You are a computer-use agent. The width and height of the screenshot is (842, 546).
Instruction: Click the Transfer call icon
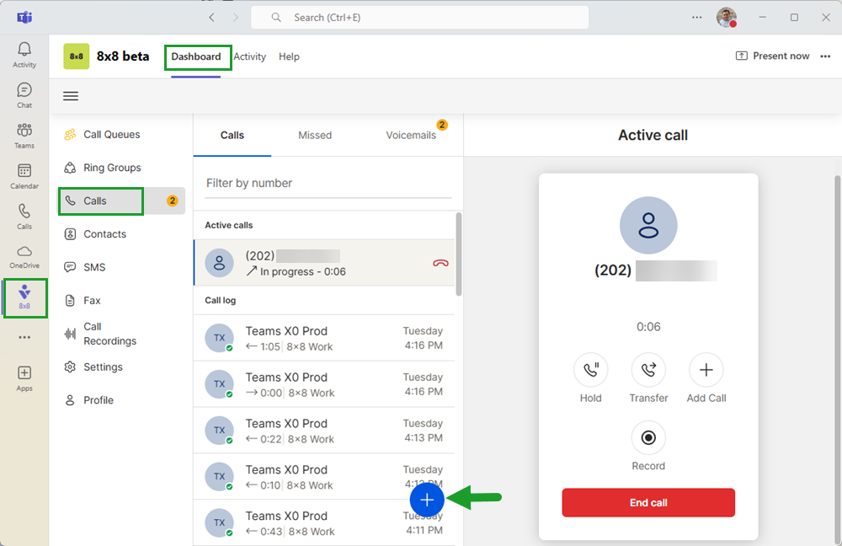coord(648,370)
